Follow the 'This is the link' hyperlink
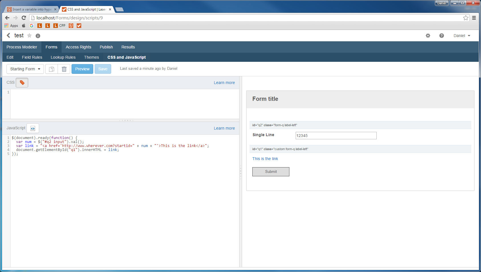The width and height of the screenshot is (481, 272). pos(265,159)
